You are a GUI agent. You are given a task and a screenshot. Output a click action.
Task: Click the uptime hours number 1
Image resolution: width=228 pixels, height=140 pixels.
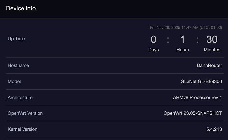point(182,40)
